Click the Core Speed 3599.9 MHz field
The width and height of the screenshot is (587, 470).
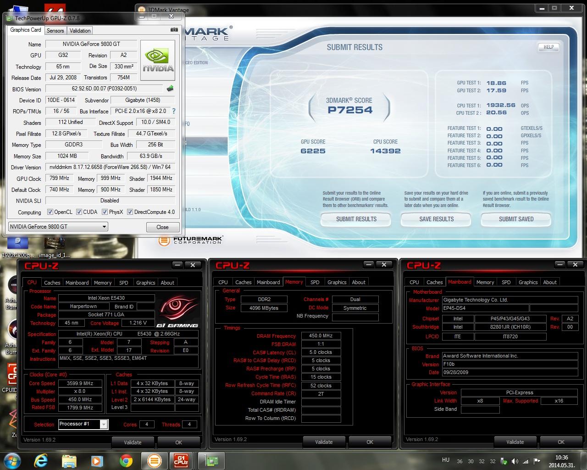[80, 383]
